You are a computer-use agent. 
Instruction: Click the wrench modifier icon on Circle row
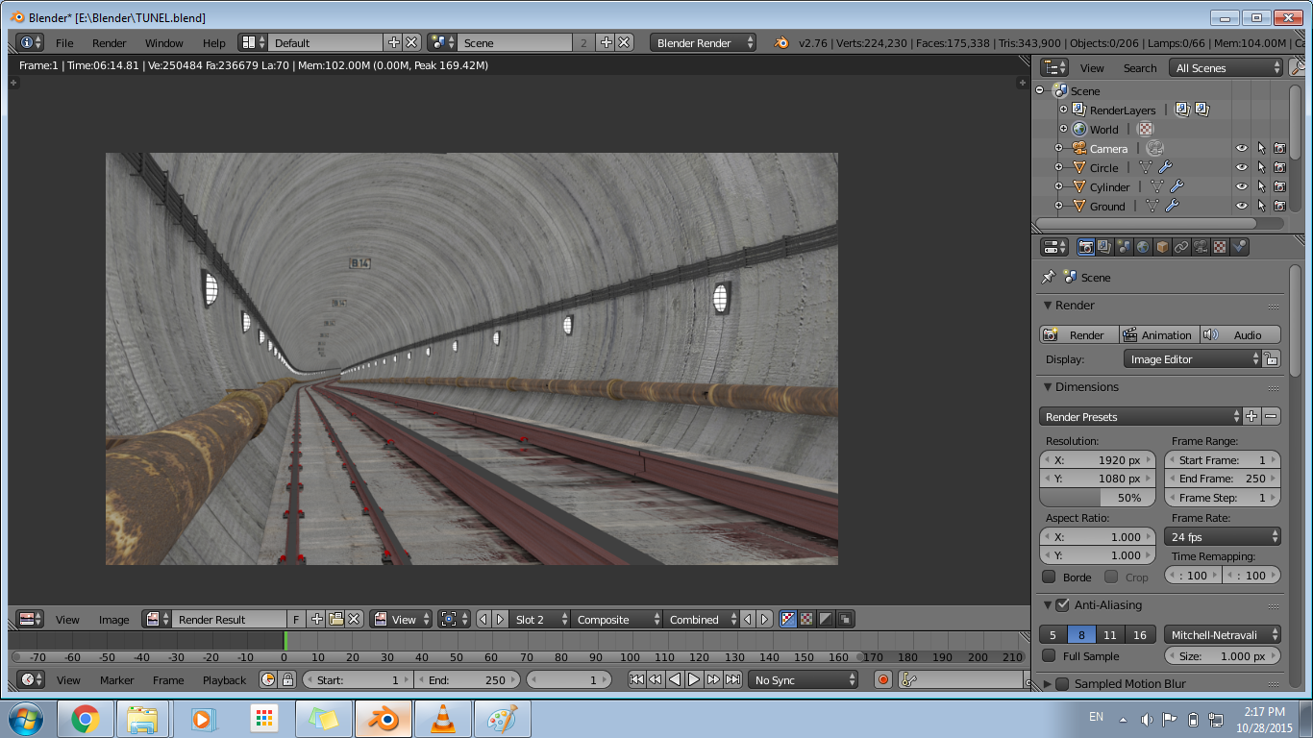pos(1165,167)
